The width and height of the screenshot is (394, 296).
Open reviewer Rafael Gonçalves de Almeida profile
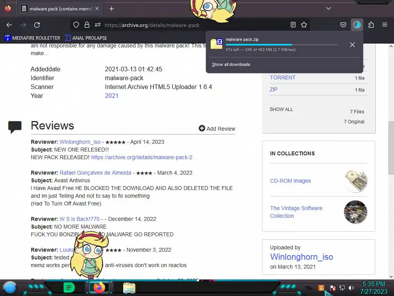95,173
